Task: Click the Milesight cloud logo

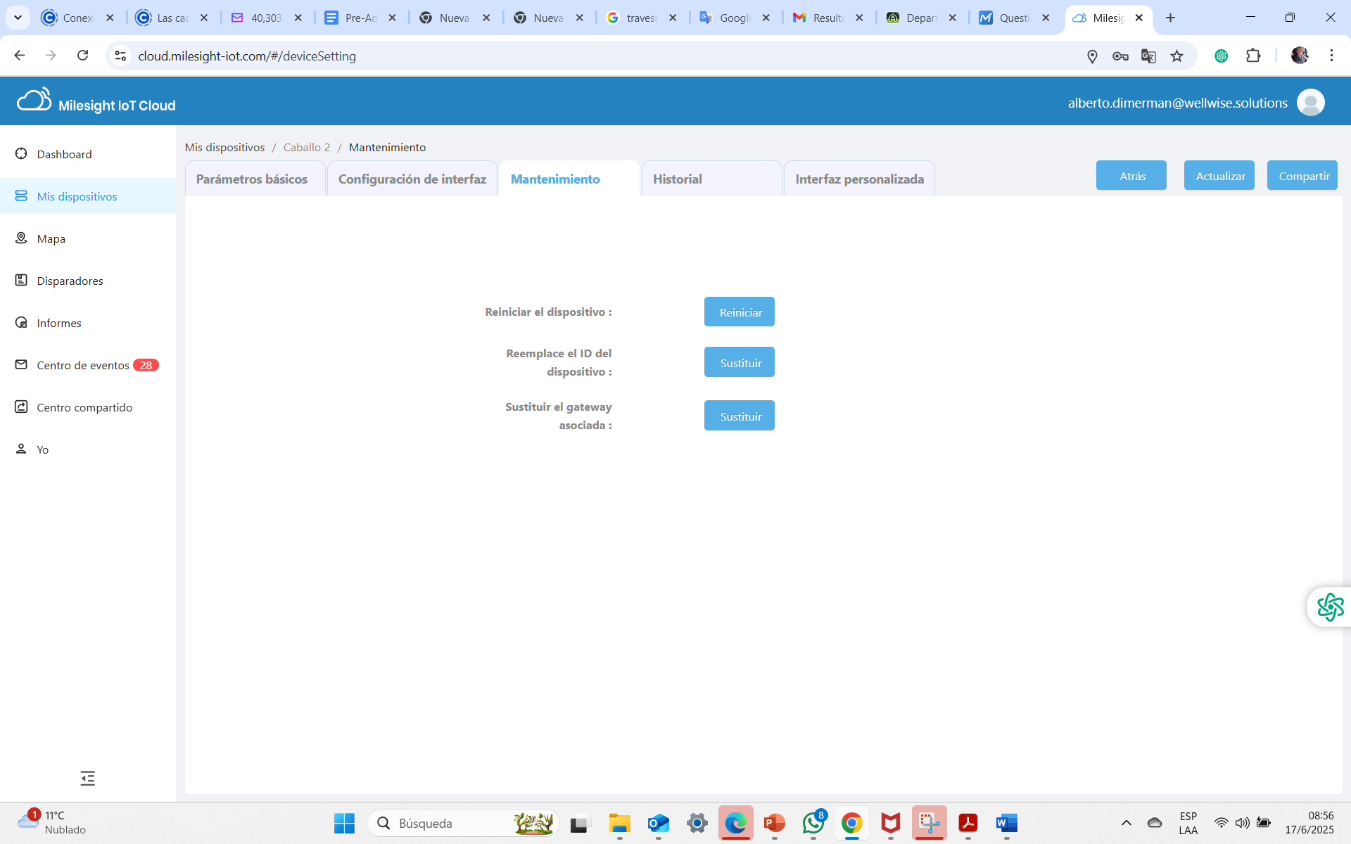Action: 34,101
